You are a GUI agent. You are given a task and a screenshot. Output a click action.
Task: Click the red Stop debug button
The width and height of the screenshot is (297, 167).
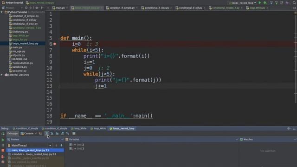point(3,150)
